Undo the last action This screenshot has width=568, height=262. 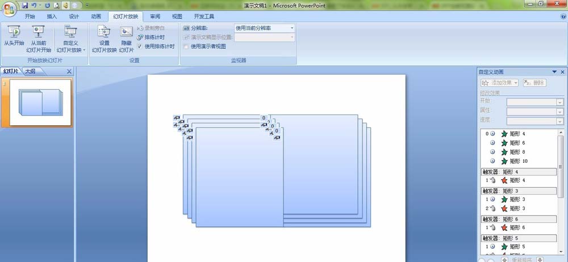34,6
